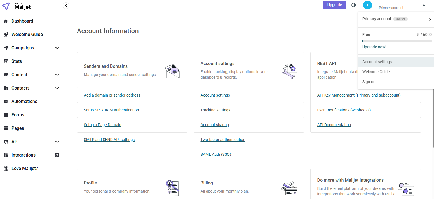Expand Primary account submenu arrow
Image resolution: width=434 pixels, height=199 pixels.
coord(430,19)
